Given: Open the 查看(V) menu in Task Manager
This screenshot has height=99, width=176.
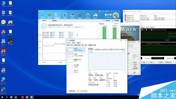Looking at the screenshot, I should 79,43.
